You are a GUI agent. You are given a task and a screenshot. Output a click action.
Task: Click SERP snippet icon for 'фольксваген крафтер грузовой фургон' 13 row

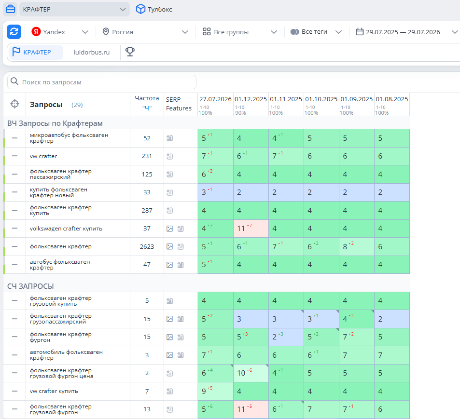coord(169,410)
